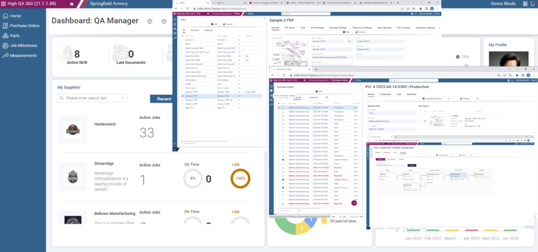Focus the My Suppliers search field
Image resolution: width=538 pixels, height=252 pixels.
(92, 98)
